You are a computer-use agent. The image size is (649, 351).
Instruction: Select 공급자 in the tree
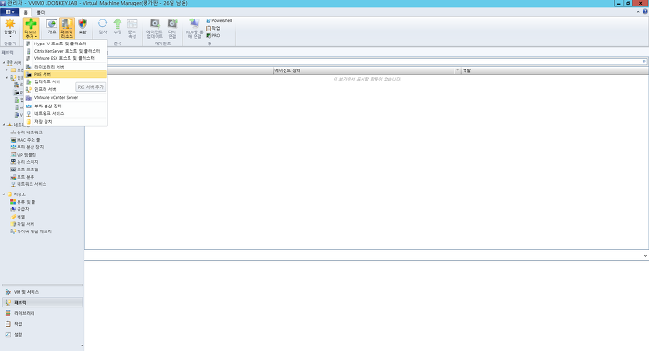pos(19,209)
